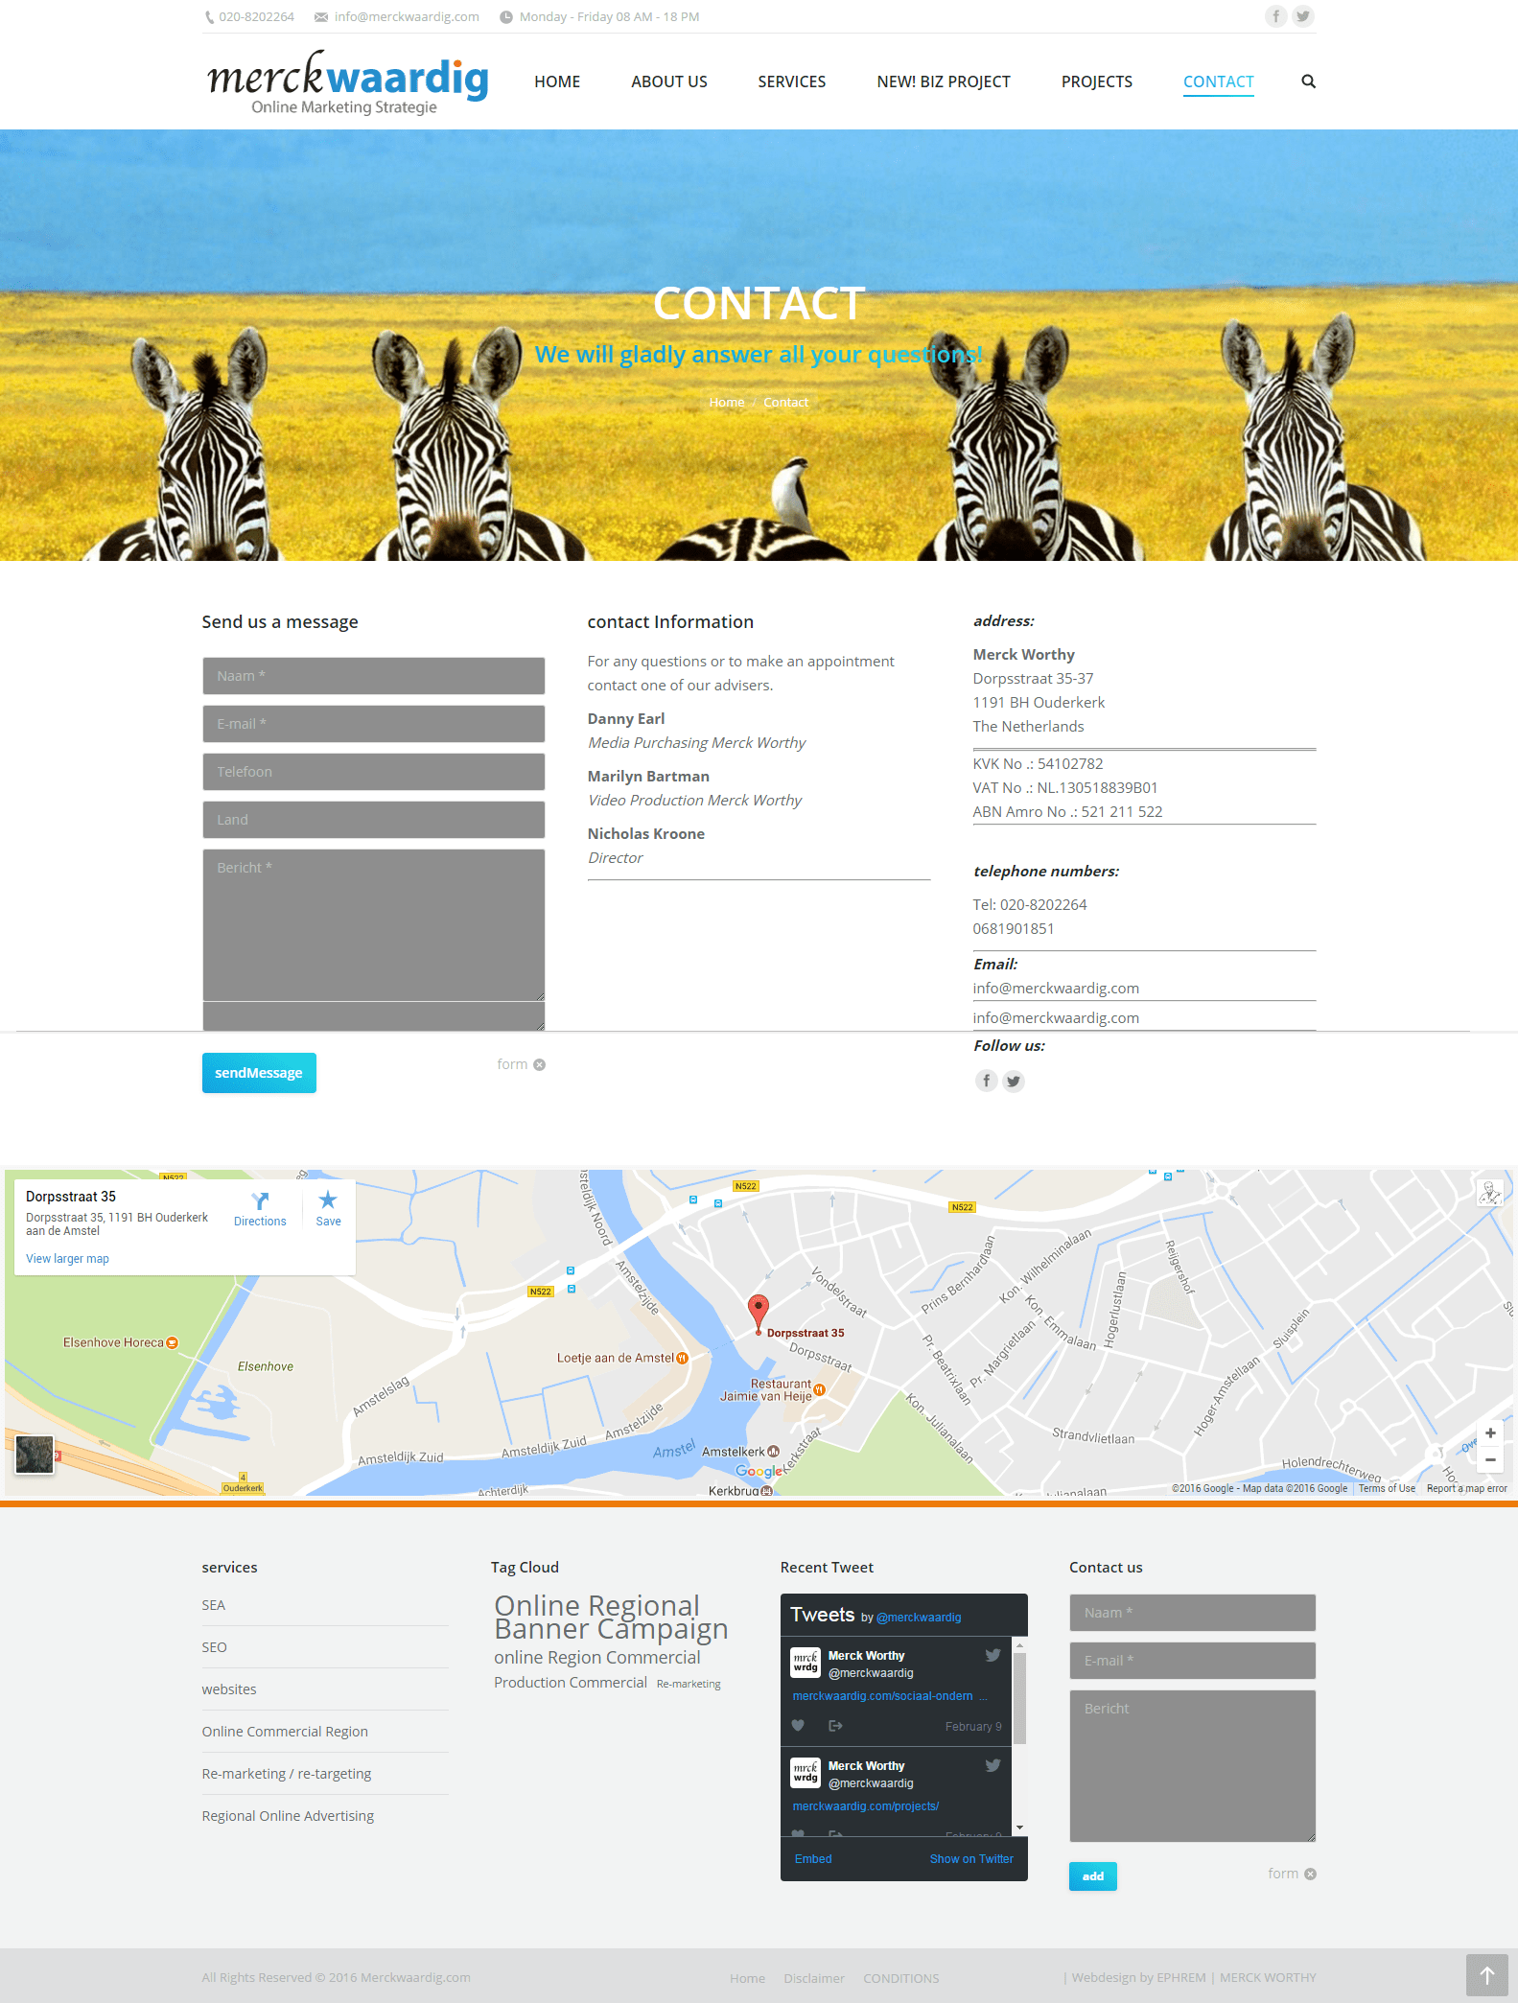Open the Services menu item
The height and width of the screenshot is (2003, 1518).
coord(791,82)
